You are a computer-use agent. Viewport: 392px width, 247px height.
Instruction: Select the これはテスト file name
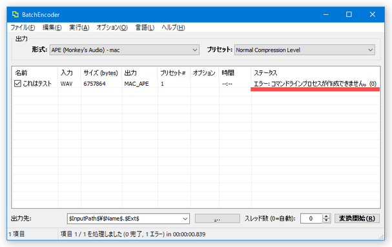[37, 84]
